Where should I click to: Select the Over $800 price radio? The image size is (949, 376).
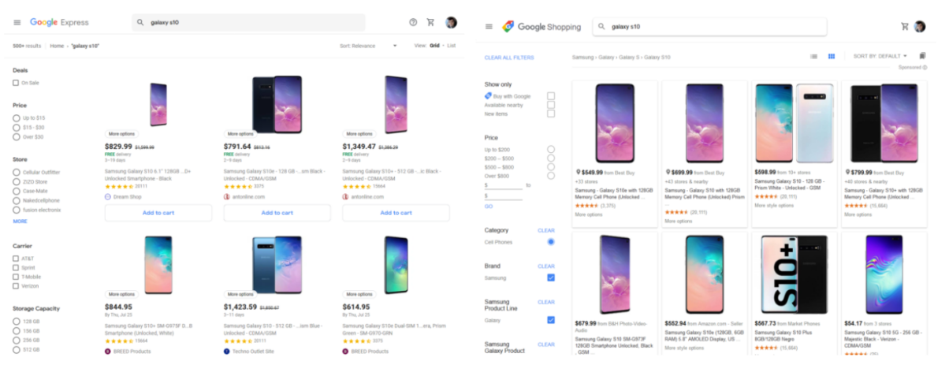click(551, 176)
